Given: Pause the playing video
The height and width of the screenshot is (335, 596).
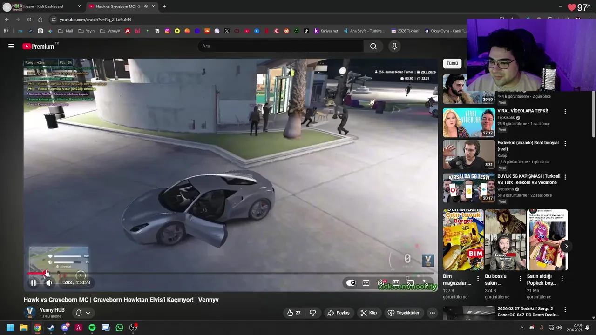Looking at the screenshot, I should tap(34, 282).
